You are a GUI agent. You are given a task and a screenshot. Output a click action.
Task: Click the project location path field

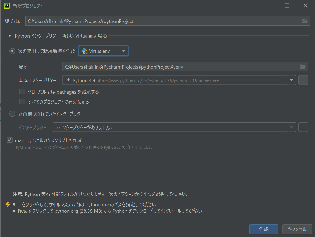(168, 21)
